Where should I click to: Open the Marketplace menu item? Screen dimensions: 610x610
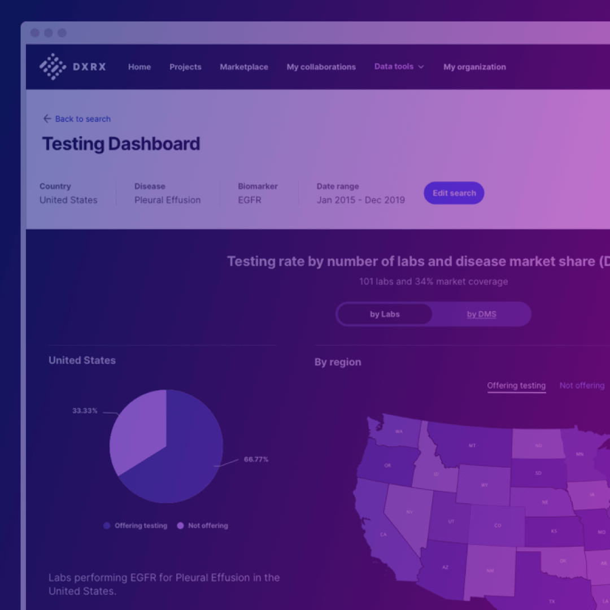pos(244,67)
